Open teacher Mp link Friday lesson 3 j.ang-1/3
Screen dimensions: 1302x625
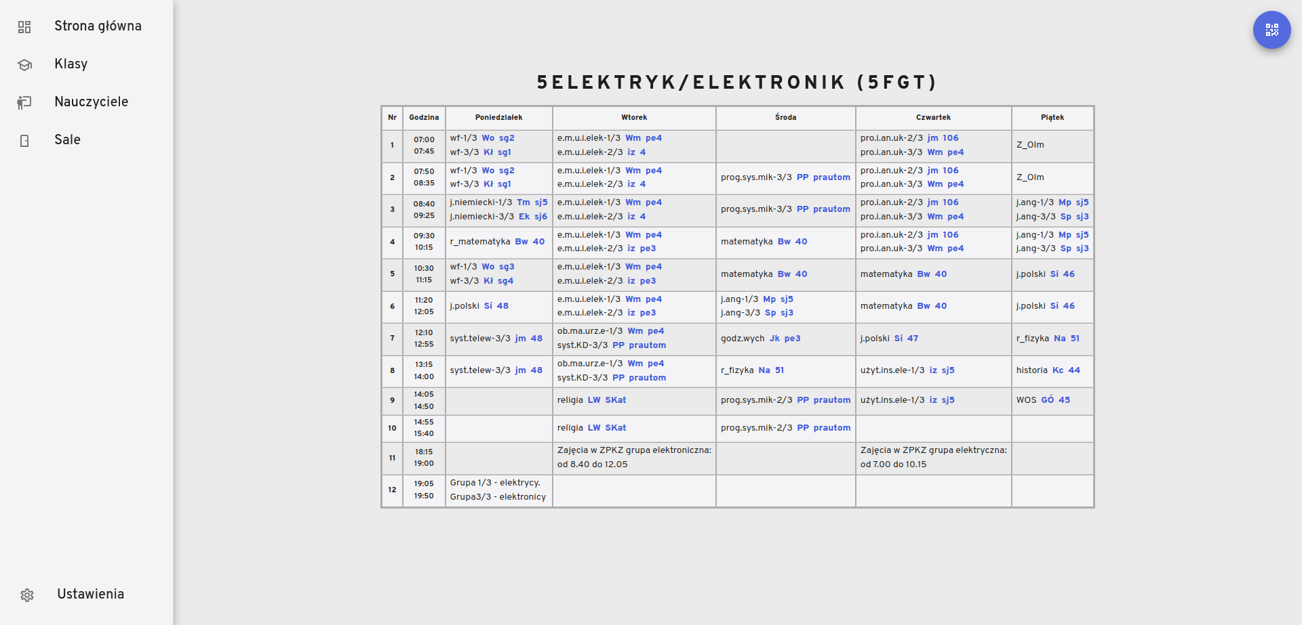click(x=1065, y=202)
